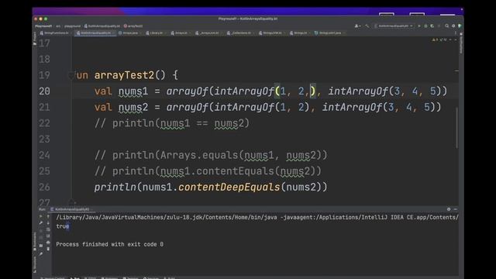This screenshot has height=279, width=496.
Task: Click the Java command path line in console
Action: point(257,217)
